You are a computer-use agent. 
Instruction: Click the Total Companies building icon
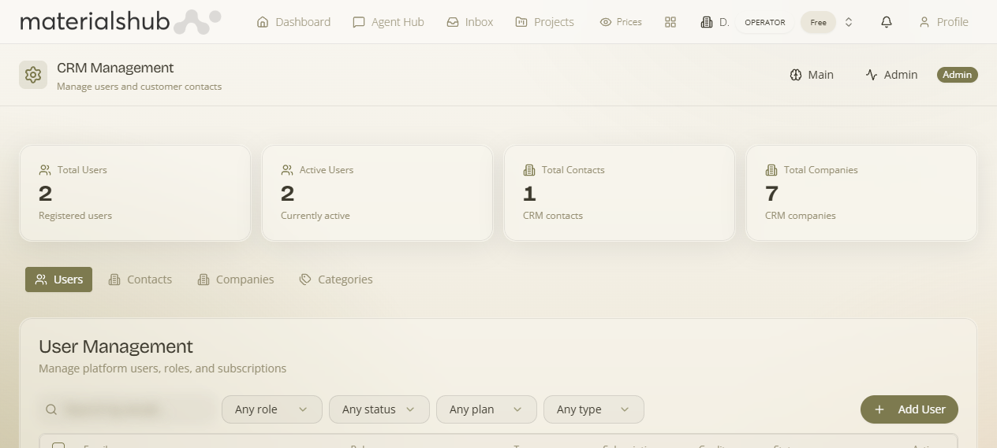771,170
